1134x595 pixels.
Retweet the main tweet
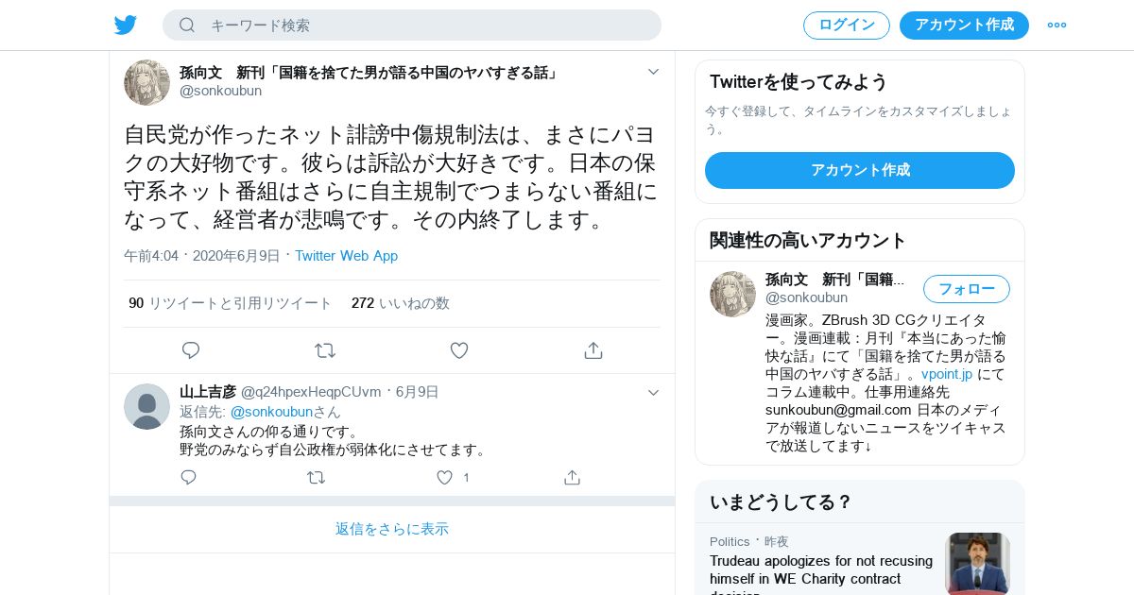tap(325, 350)
